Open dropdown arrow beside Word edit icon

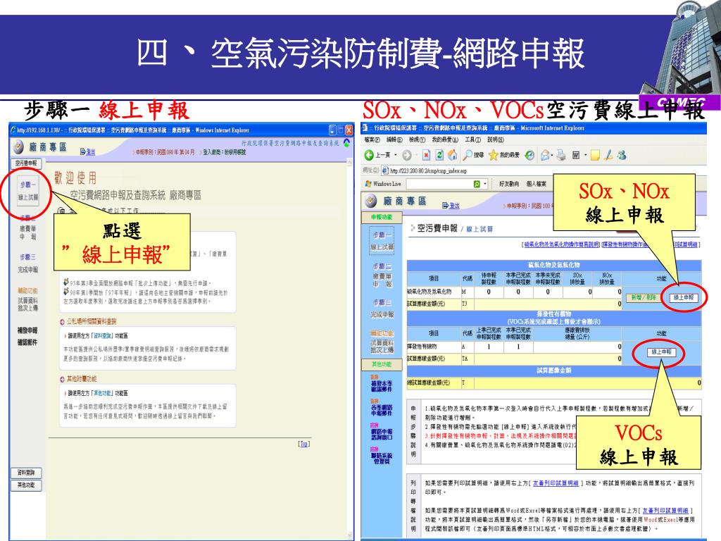pos(585,156)
